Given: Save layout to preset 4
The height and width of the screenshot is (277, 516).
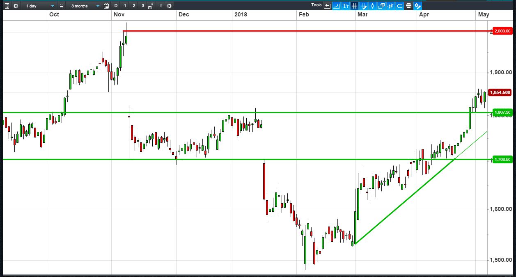Looking at the screenshot, I should 151,6.
